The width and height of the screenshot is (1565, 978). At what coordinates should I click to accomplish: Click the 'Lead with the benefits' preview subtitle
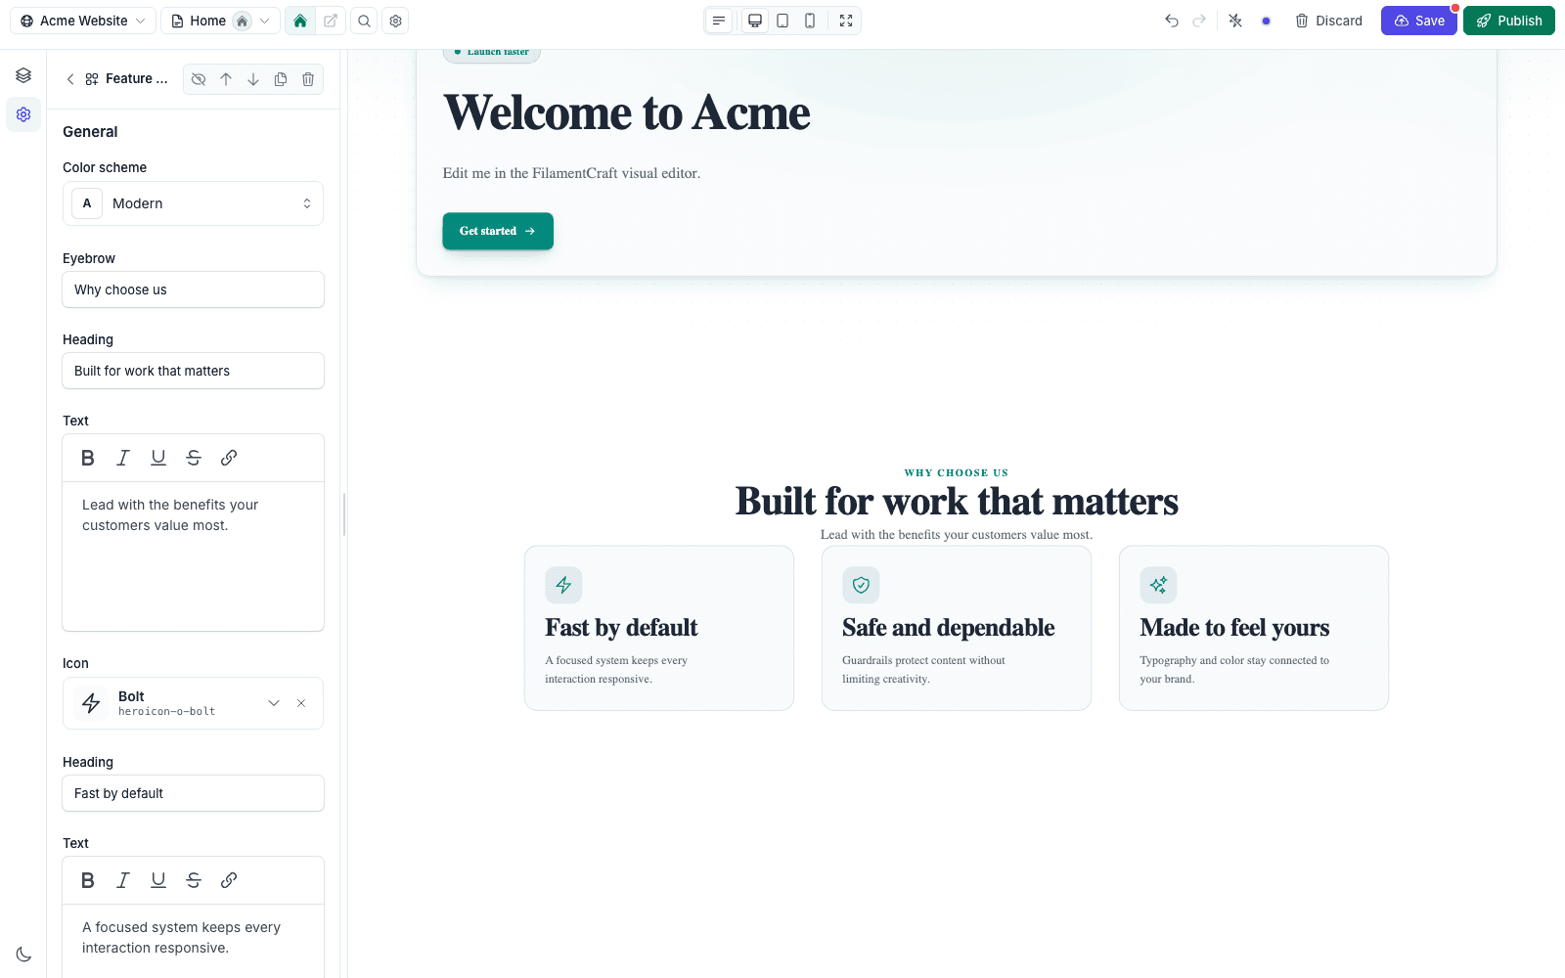point(957,535)
